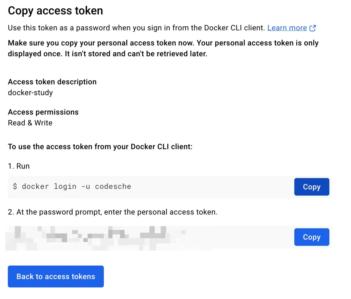Click the password prompt step text
The width and height of the screenshot is (351, 299).
(x=113, y=212)
